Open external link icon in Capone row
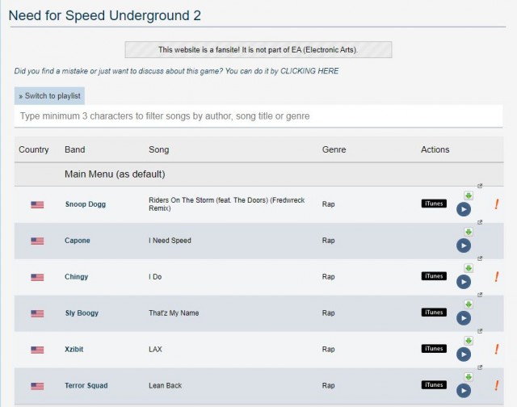Image resolution: width=517 pixels, height=407 pixels. pyautogui.click(x=480, y=222)
